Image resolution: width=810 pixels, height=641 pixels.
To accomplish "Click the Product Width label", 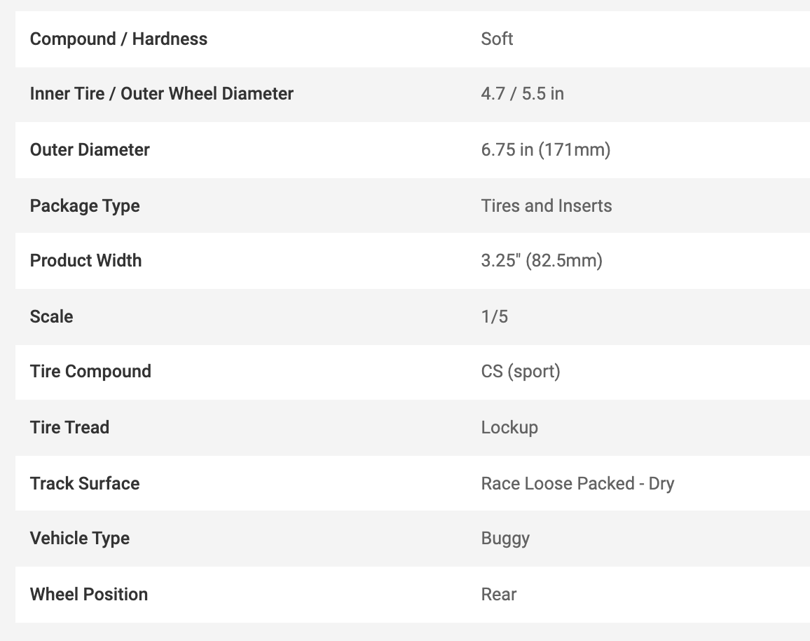I will coord(85,260).
